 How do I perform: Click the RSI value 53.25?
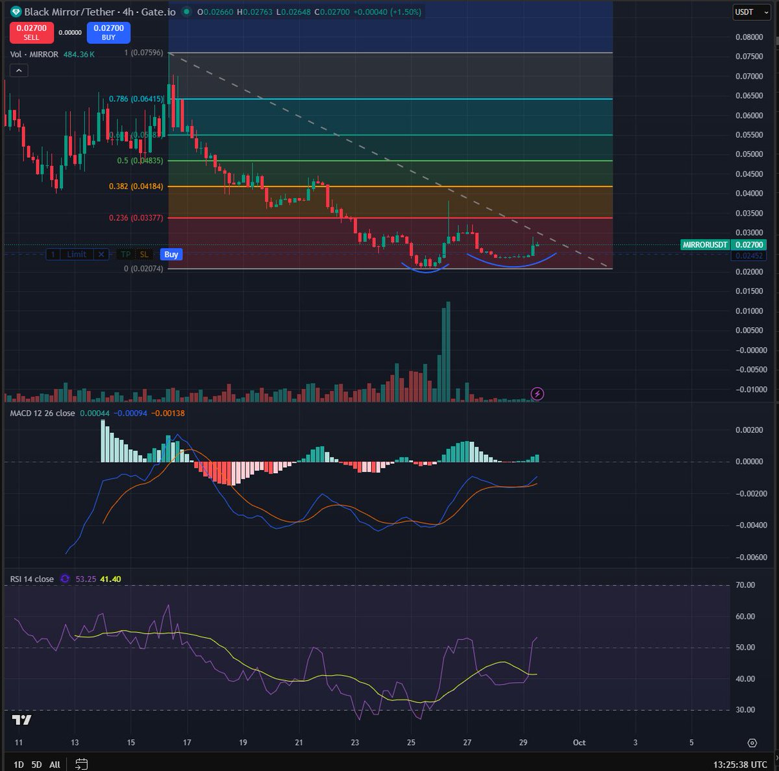click(x=86, y=579)
